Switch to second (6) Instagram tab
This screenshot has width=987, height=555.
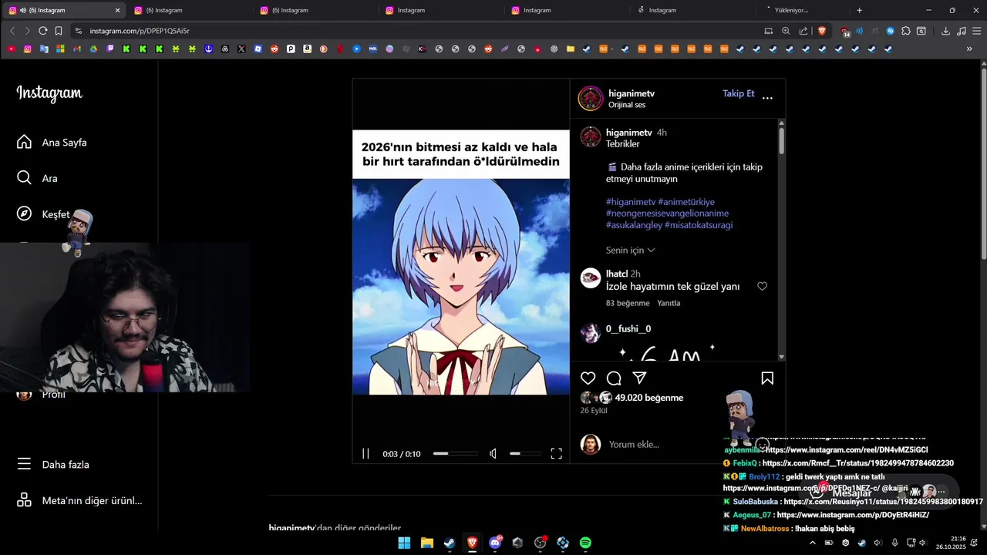[x=189, y=10]
